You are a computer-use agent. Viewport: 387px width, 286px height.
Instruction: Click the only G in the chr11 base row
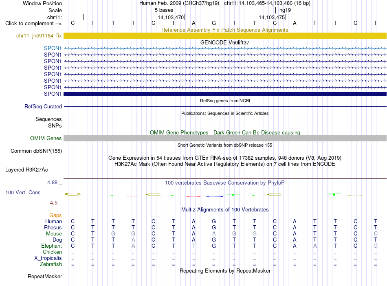pyautogui.click(x=214, y=23)
